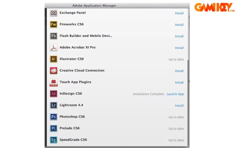Select the Photoshop CS6 name text

pos(72,117)
